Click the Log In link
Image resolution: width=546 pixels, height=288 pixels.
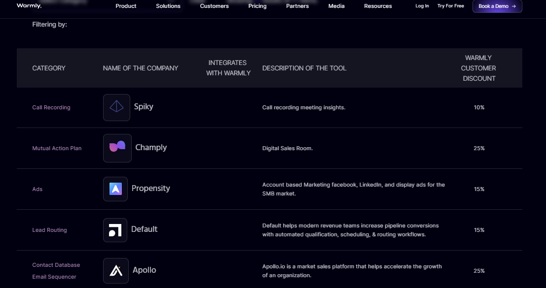point(422,6)
